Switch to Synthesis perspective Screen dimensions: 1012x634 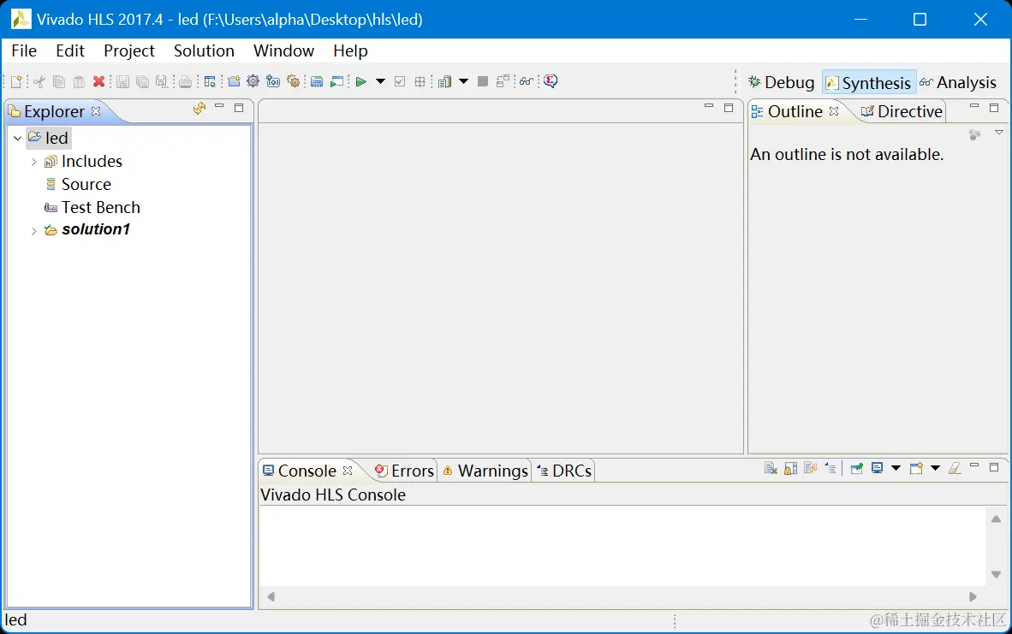click(x=869, y=82)
